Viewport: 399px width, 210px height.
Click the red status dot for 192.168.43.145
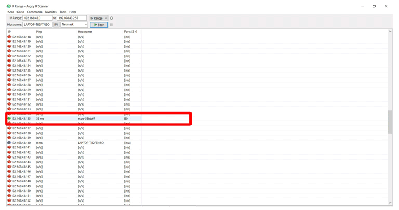click(9, 167)
